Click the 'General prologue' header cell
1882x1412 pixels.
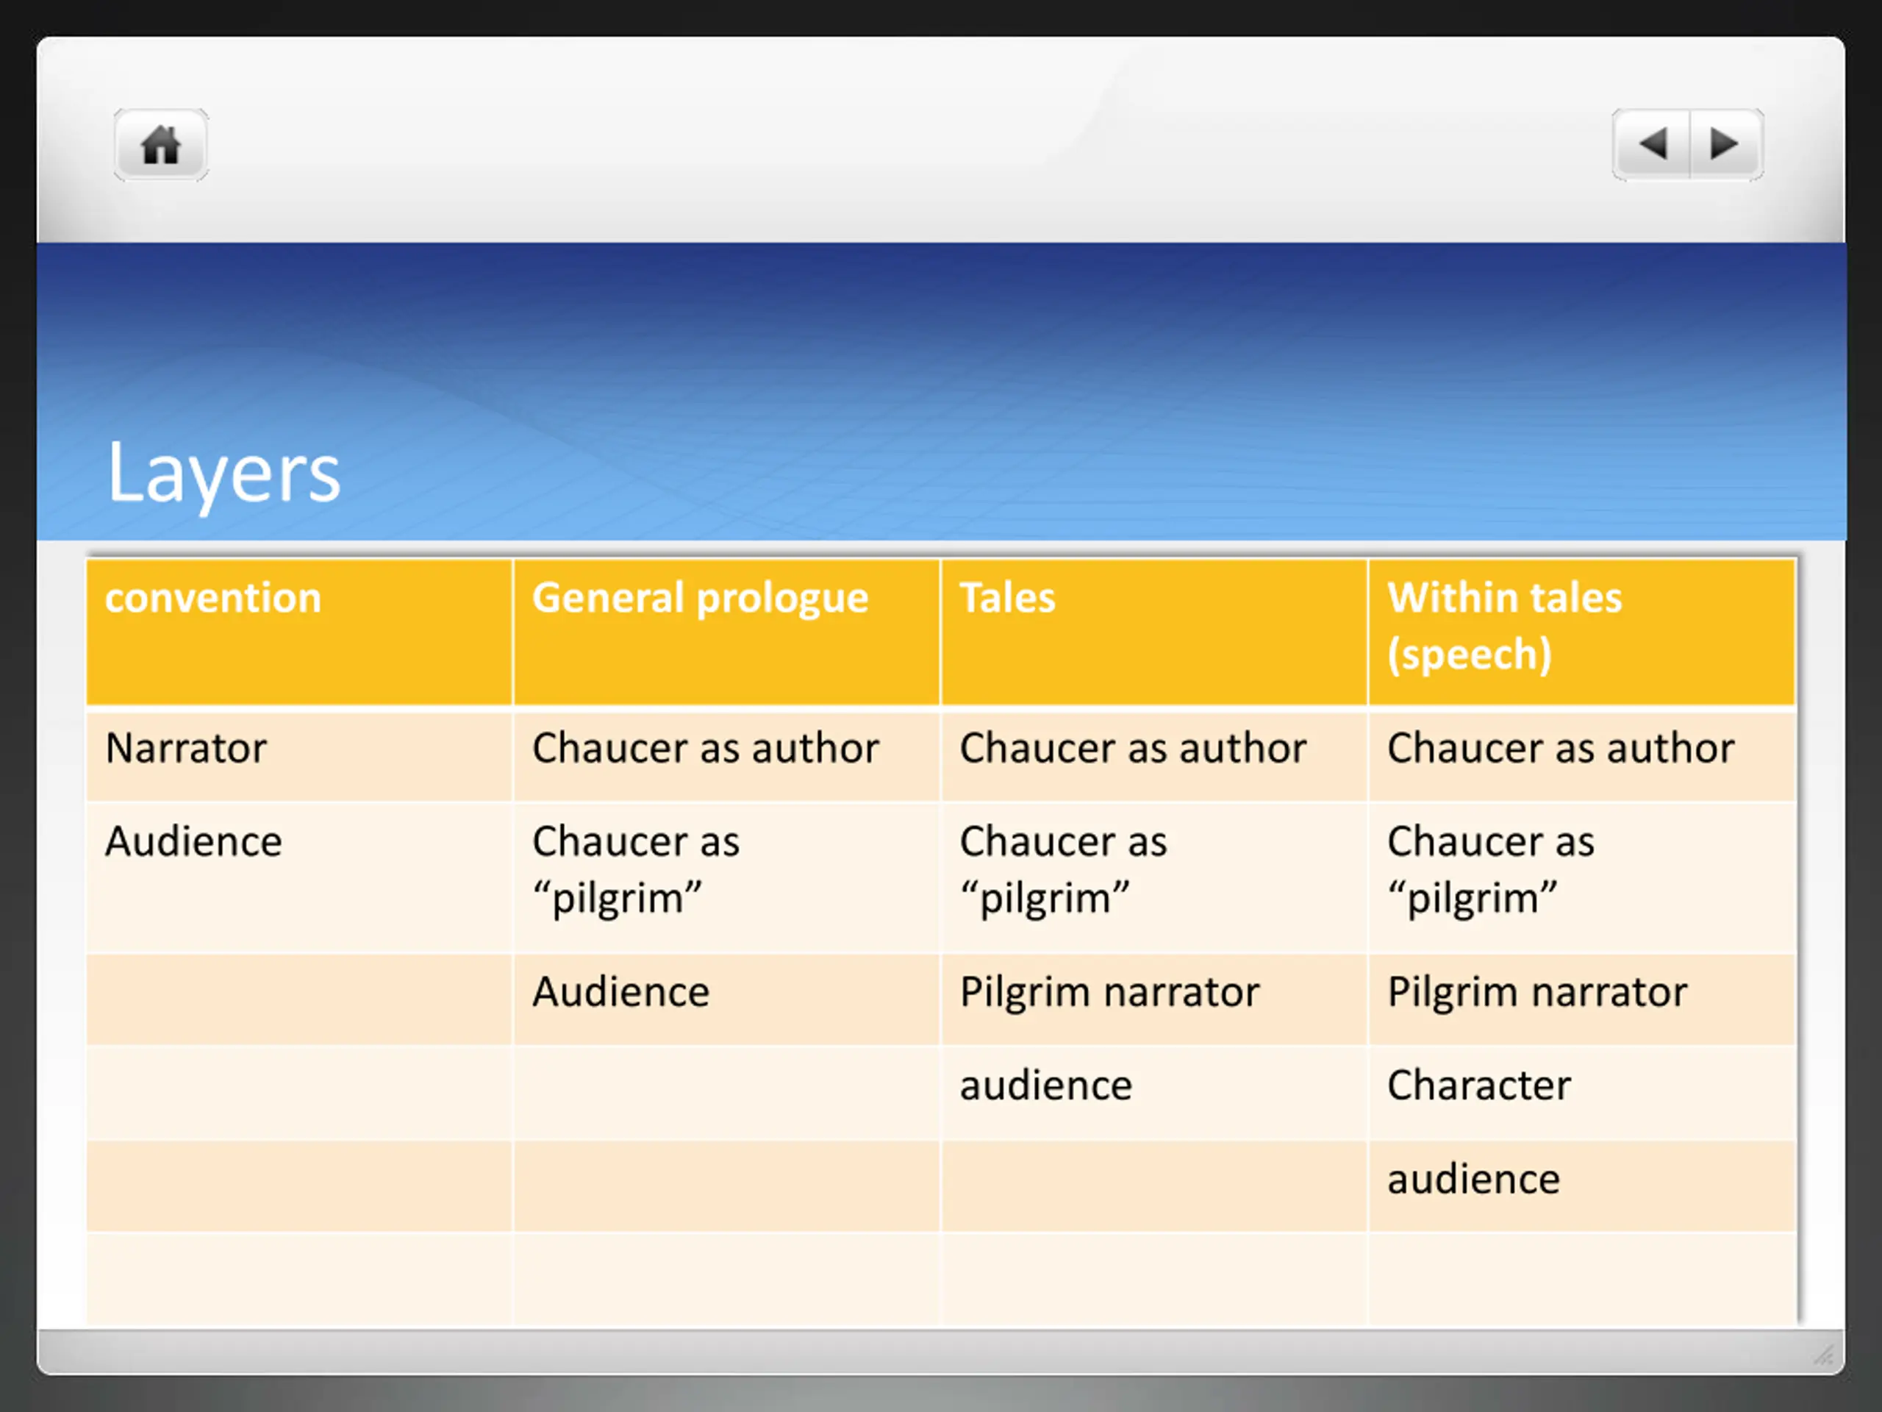pos(728,632)
